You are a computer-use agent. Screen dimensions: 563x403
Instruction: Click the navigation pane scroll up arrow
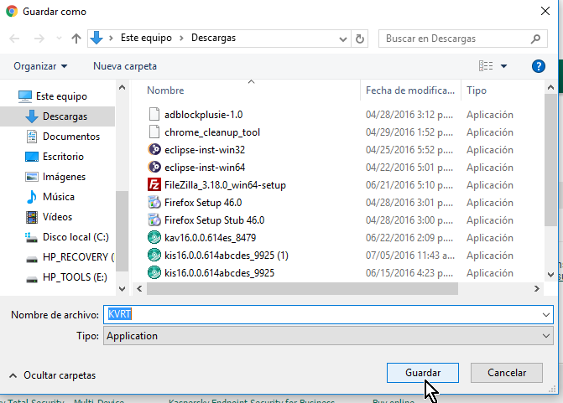pyautogui.click(x=122, y=87)
